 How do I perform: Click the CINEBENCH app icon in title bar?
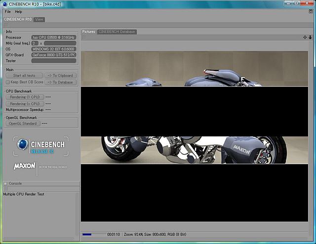coord(5,4)
